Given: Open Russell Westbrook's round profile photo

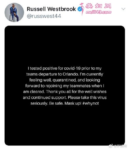Looking at the screenshot, I should pyautogui.click(x=14, y=12).
